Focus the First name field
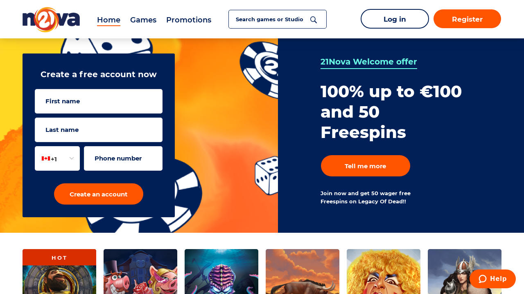The width and height of the screenshot is (524, 294). click(x=99, y=101)
